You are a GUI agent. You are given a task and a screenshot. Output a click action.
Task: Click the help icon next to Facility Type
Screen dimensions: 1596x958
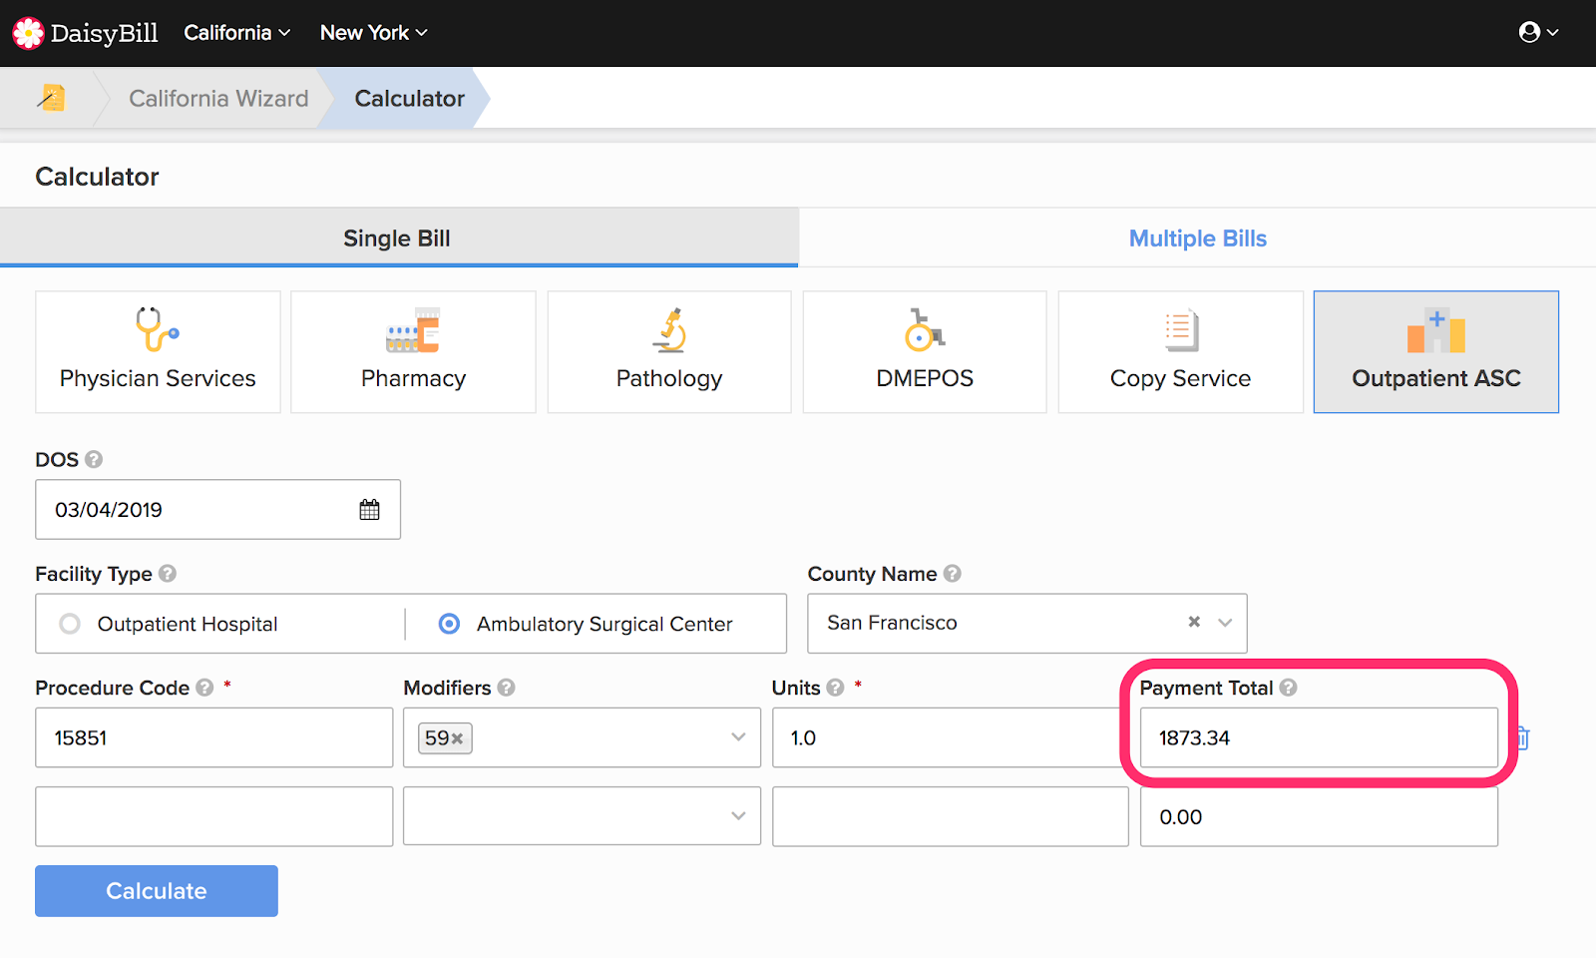[168, 574]
